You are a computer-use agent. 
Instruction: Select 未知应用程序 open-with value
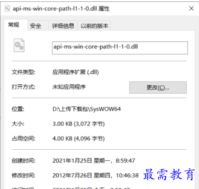tap(69, 87)
